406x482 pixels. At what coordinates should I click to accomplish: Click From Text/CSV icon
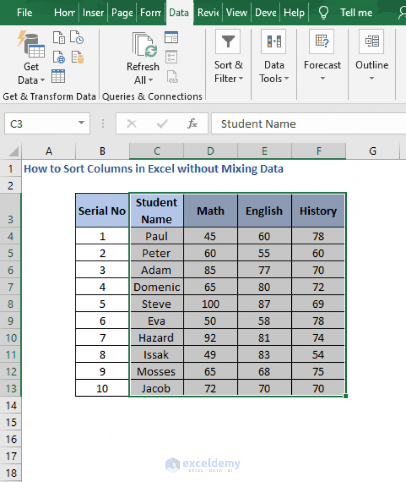click(59, 38)
